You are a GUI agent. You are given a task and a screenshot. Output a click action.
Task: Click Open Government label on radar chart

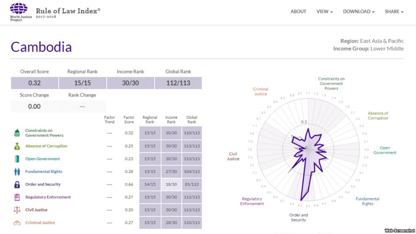pyautogui.click(x=385, y=150)
